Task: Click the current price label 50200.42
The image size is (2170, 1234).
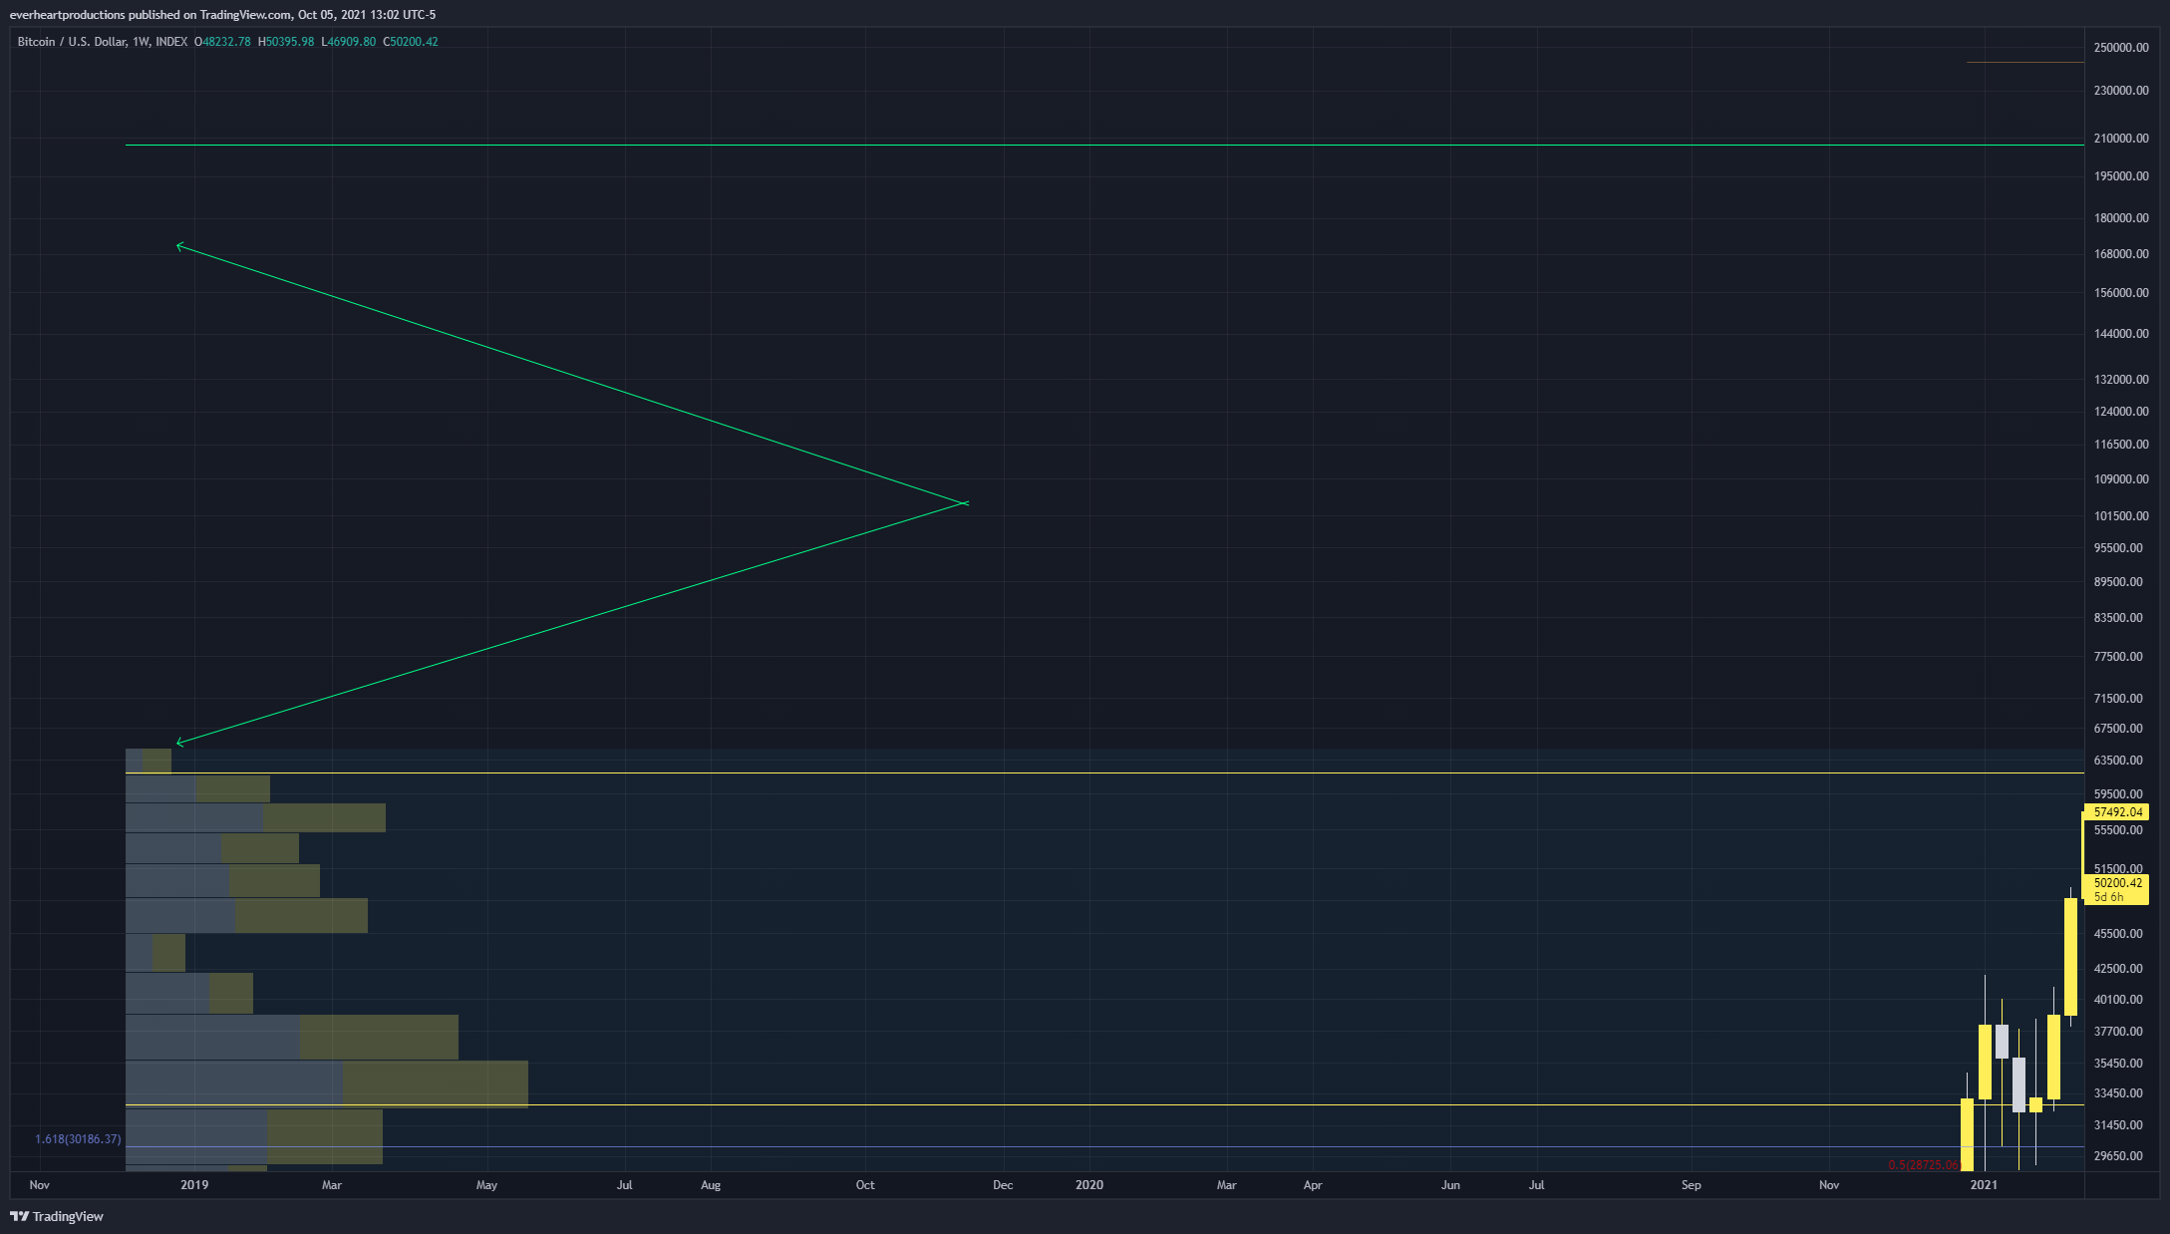Action: [x=2118, y=883]
